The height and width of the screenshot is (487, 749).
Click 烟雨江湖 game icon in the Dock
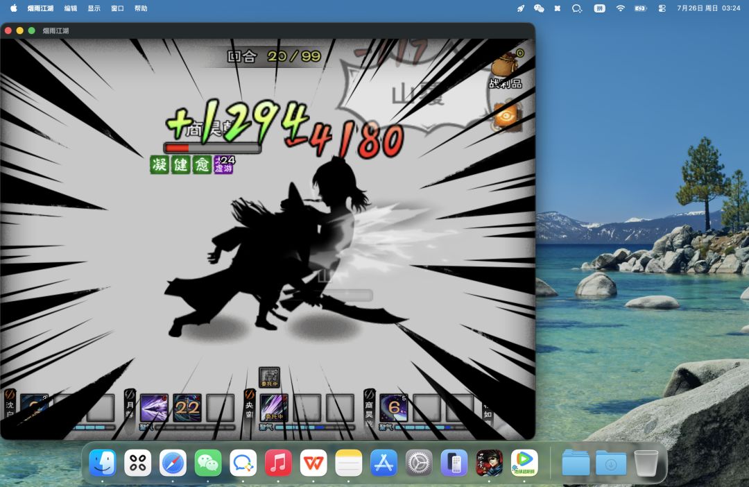click(x=489, y=463)
